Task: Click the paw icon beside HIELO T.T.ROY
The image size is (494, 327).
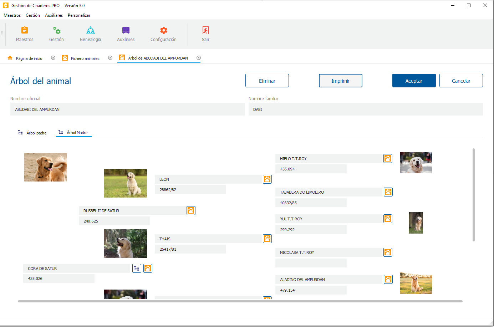Action: (388, 158)
